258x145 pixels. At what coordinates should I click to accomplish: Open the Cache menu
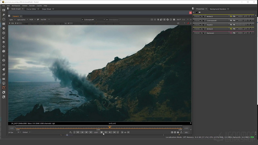point(39,6)
